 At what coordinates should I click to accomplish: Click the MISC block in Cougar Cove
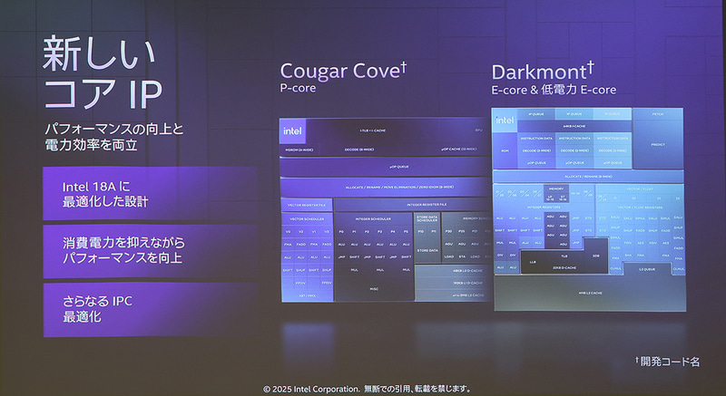coord(374,289)
